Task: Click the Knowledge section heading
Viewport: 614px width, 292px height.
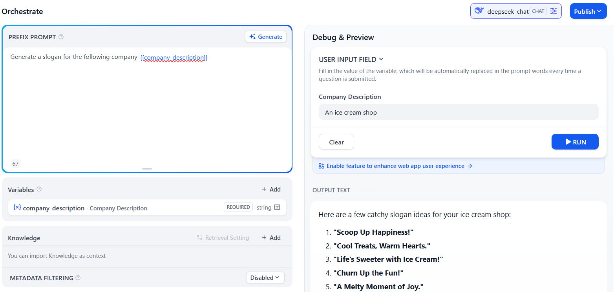Action: pos(24,238)
